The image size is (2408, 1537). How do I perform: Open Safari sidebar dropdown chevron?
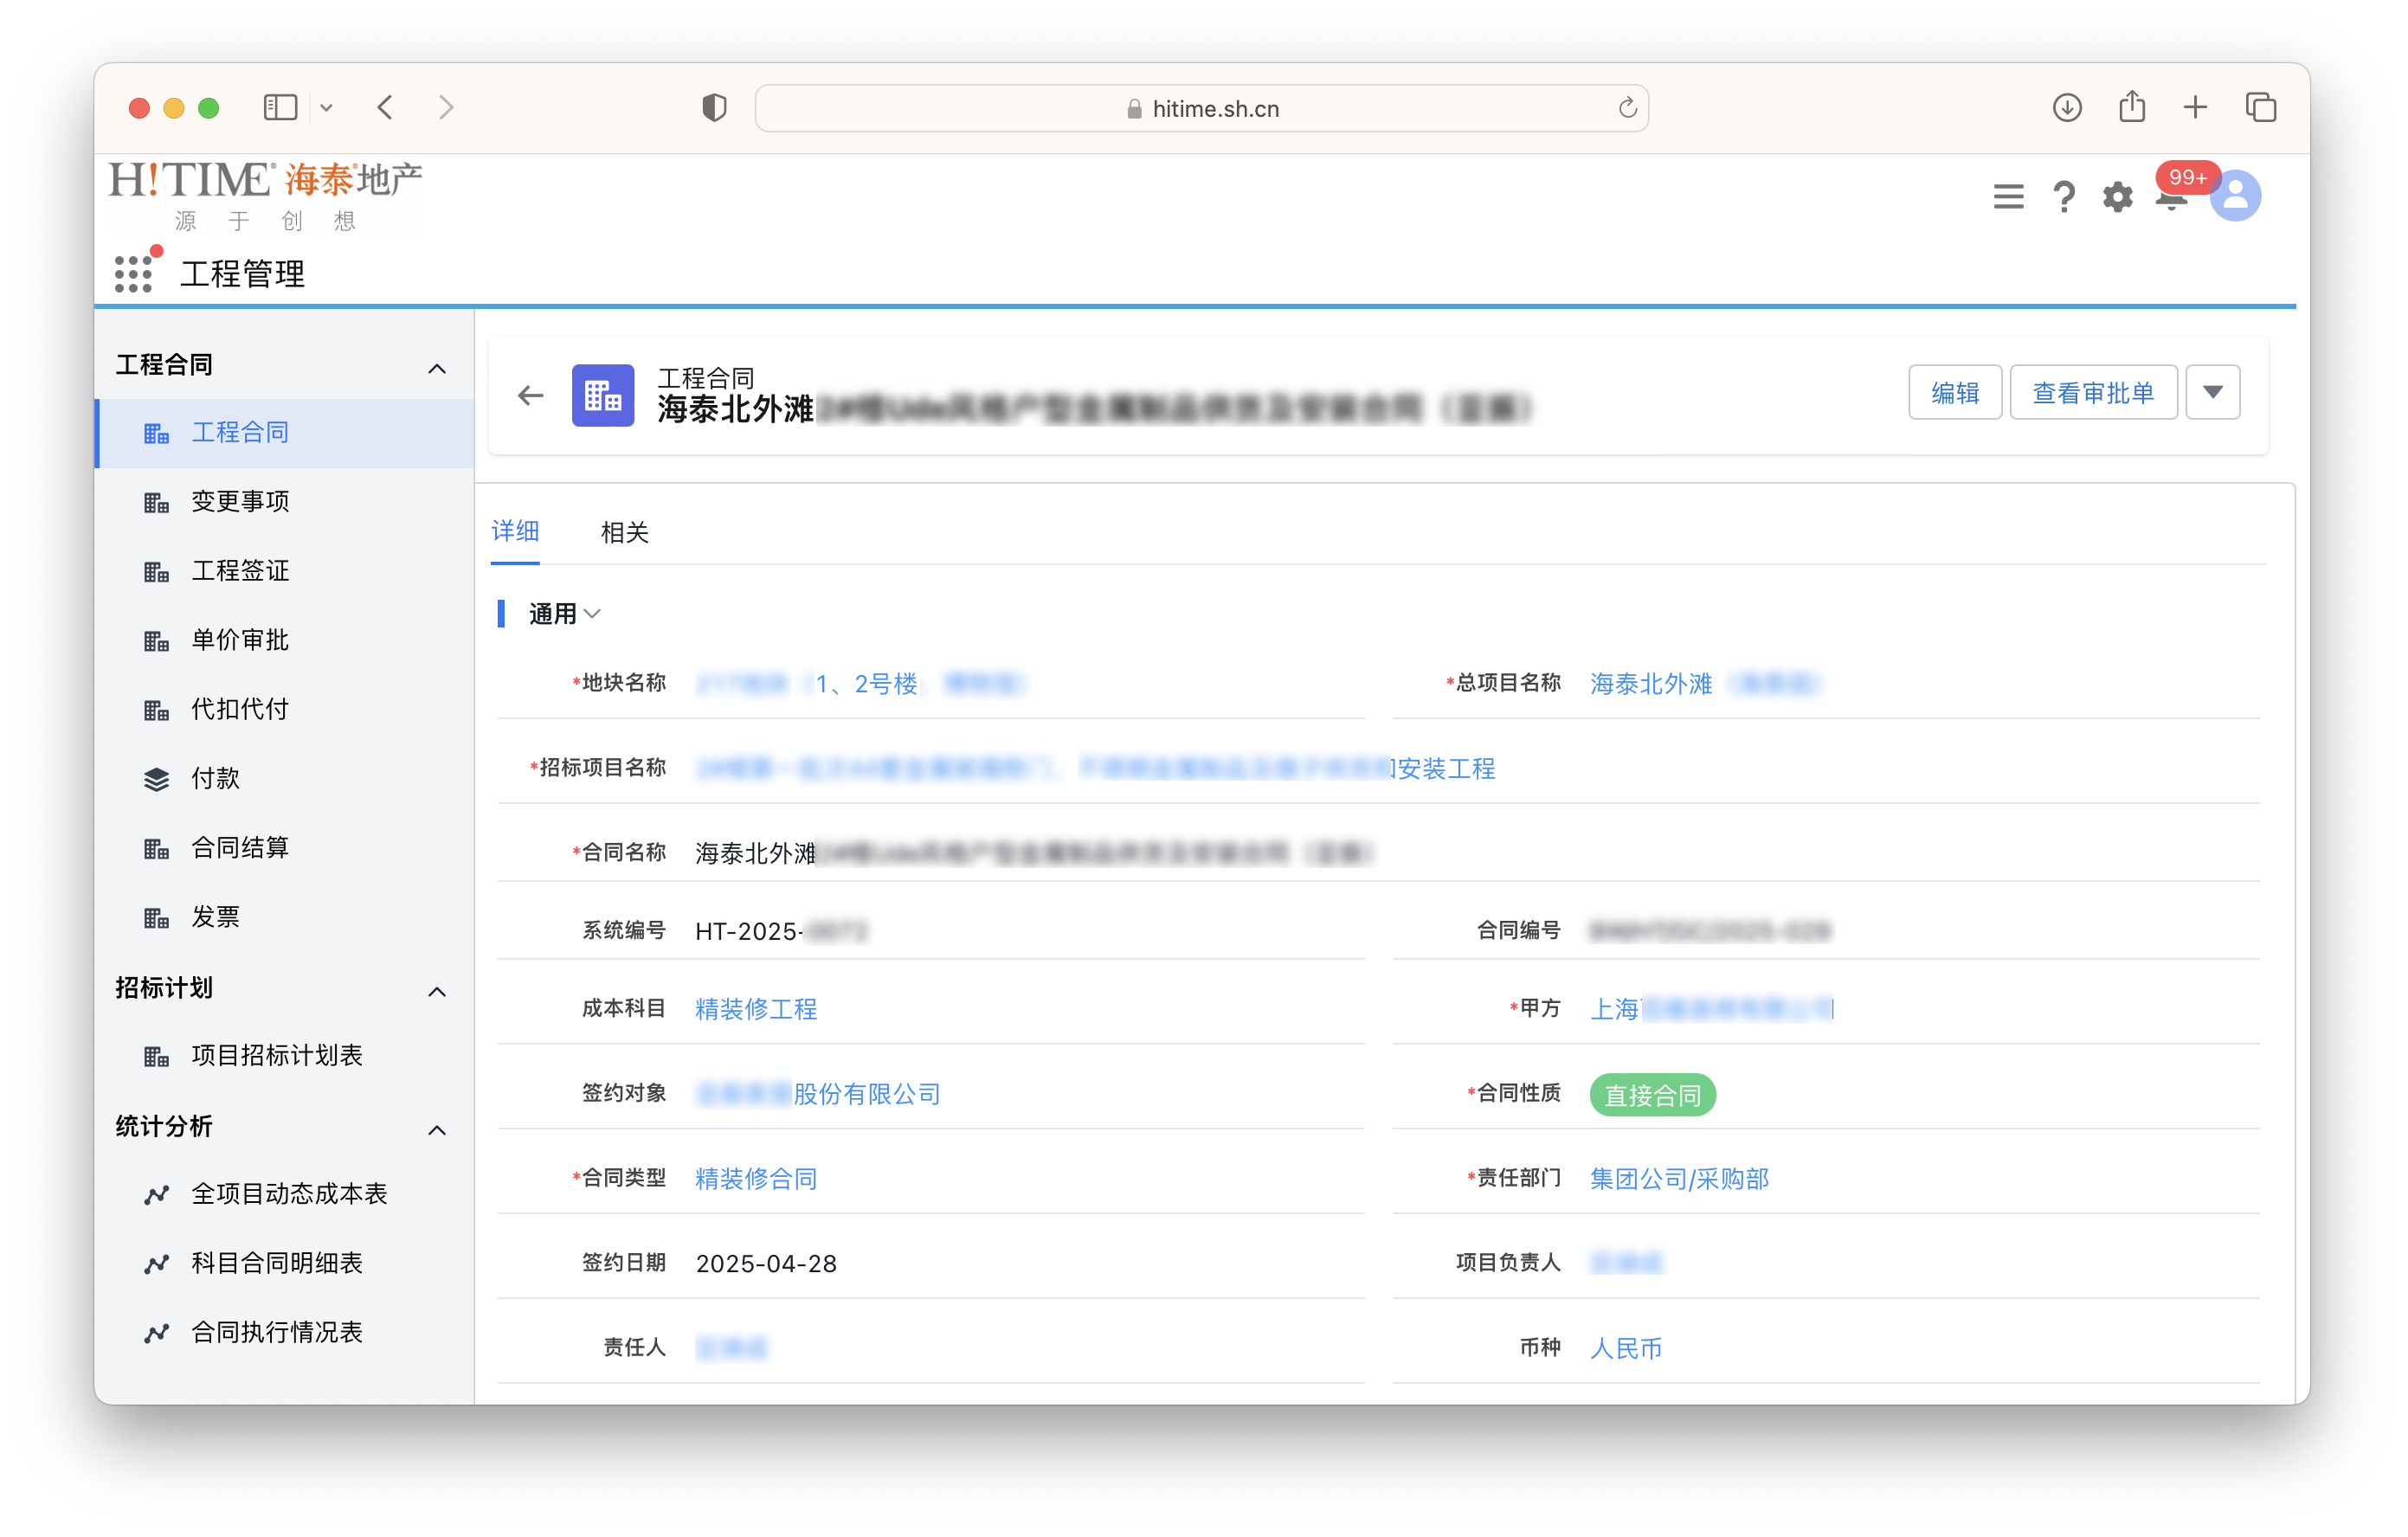(326, 108)
